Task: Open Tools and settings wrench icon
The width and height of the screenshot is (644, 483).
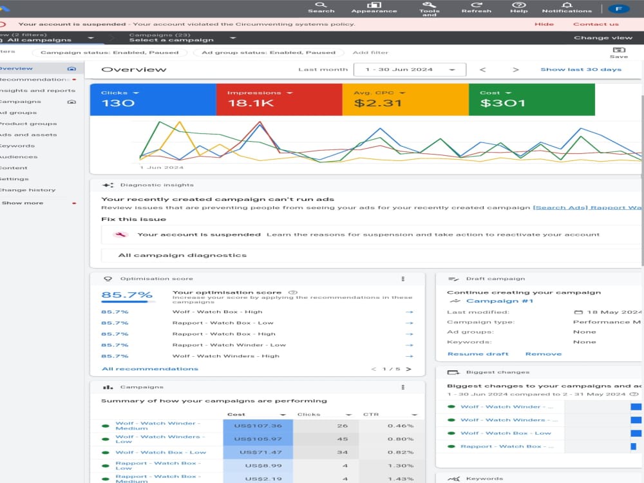Action: (x=429, y=8)
